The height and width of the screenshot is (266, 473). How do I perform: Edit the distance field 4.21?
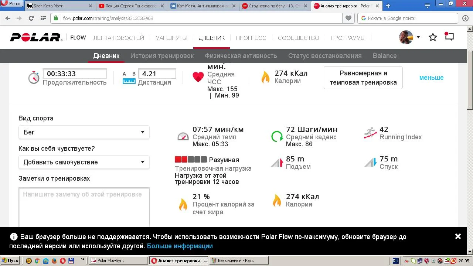[x=157, y=74]
